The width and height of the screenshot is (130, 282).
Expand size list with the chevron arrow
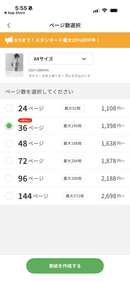[84, 59]
